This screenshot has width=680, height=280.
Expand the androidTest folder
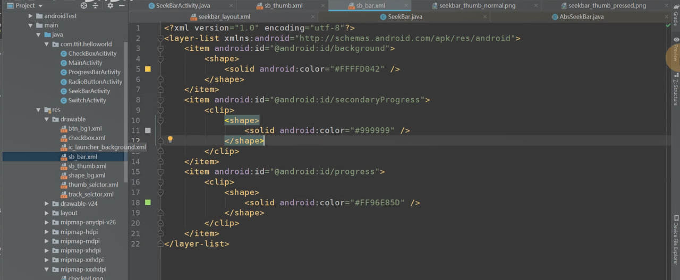coord(31,16)
